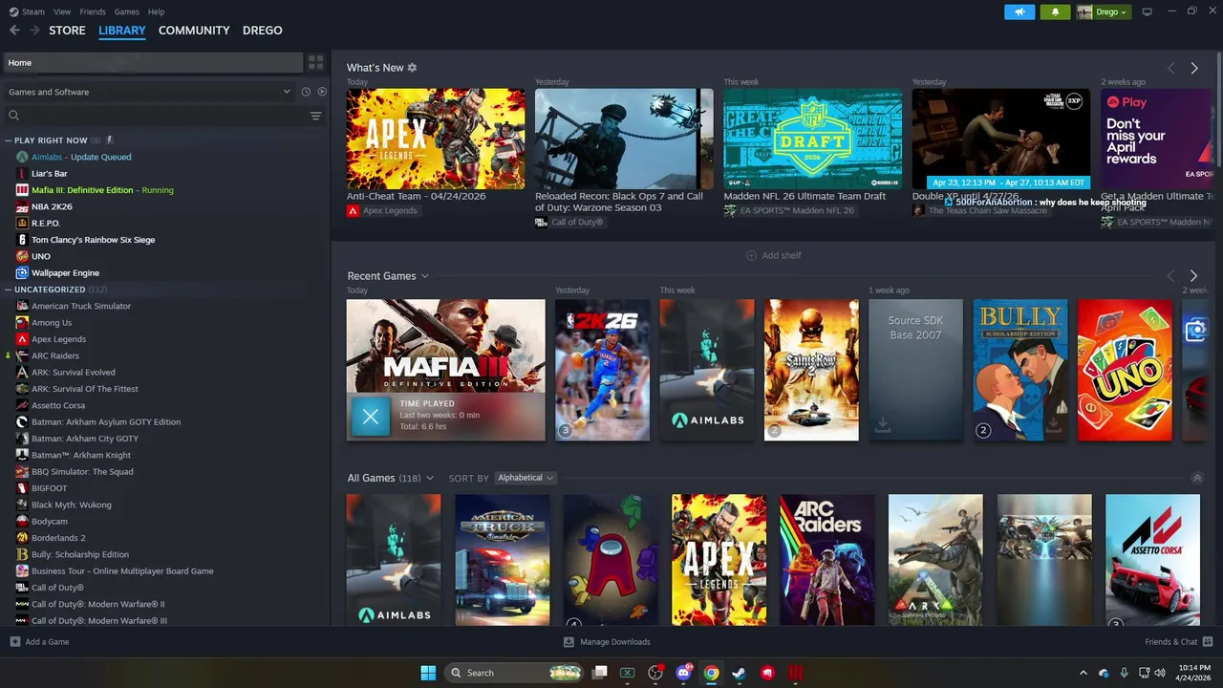Sort library by recent activity clock icon
Screen dimensions: 1223x688
pos(306,92)
